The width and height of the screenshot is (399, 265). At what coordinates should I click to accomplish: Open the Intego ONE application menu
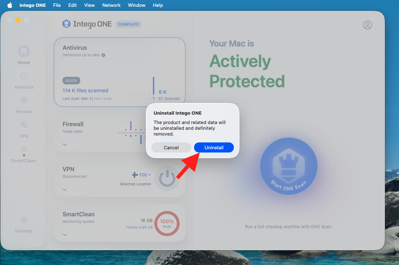(33, 5)
